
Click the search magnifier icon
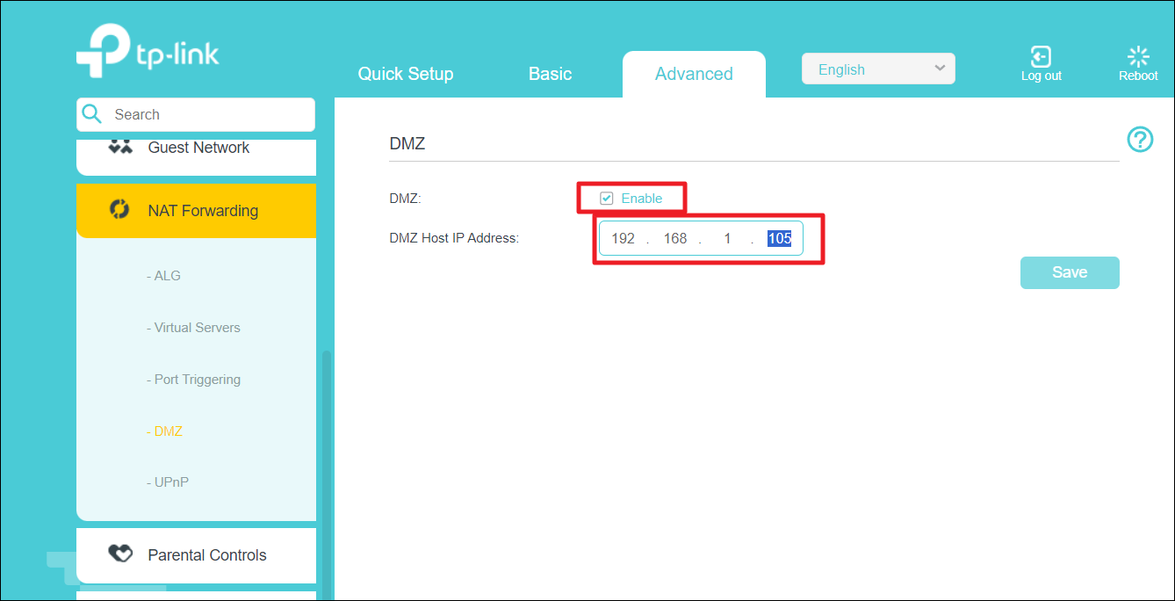pyautogui.click(x=92, y=114)
